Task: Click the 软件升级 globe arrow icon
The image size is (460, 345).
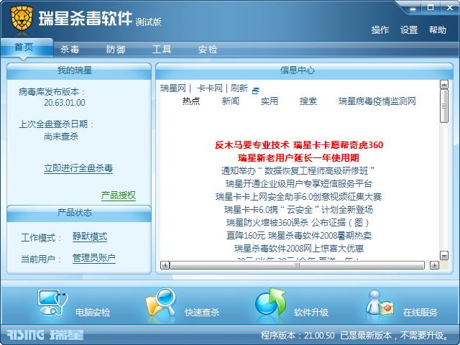Action: (x=270, y=302)
